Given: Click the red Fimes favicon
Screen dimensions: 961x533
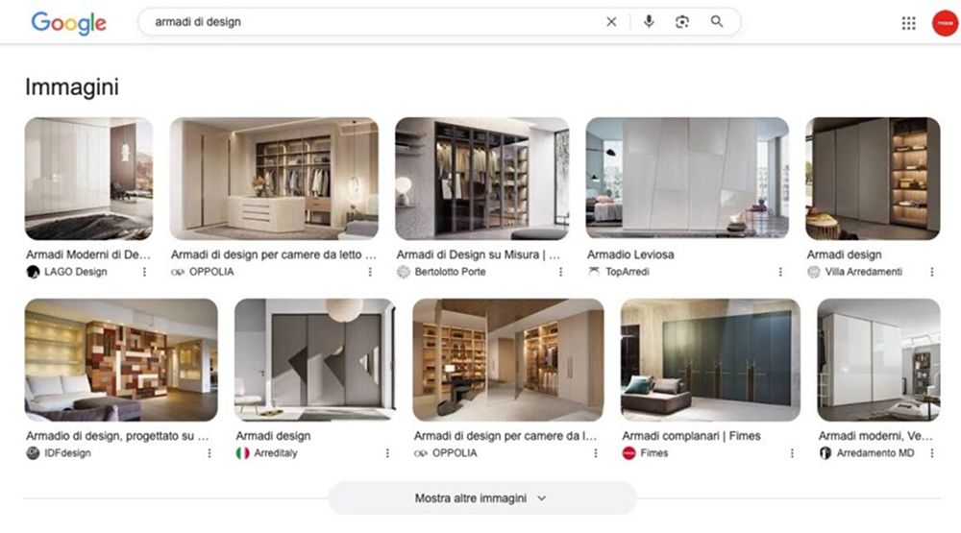Looking at the screenshot, I should [628, 453].
